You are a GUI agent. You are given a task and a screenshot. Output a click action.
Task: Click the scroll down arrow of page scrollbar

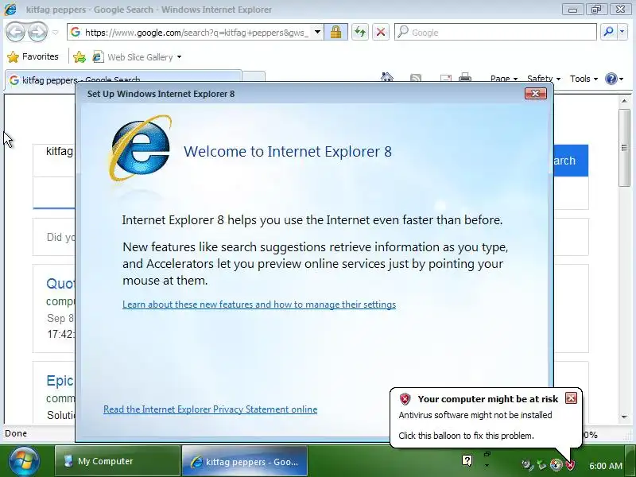coord(624,417)
